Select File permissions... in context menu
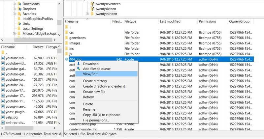 (96, 120)
